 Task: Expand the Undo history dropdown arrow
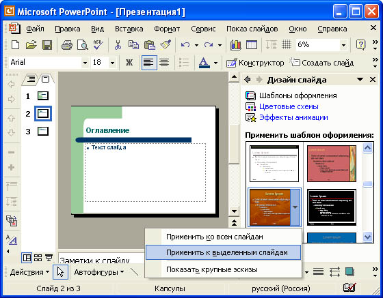pyautogui.click(x=196, y=45)
